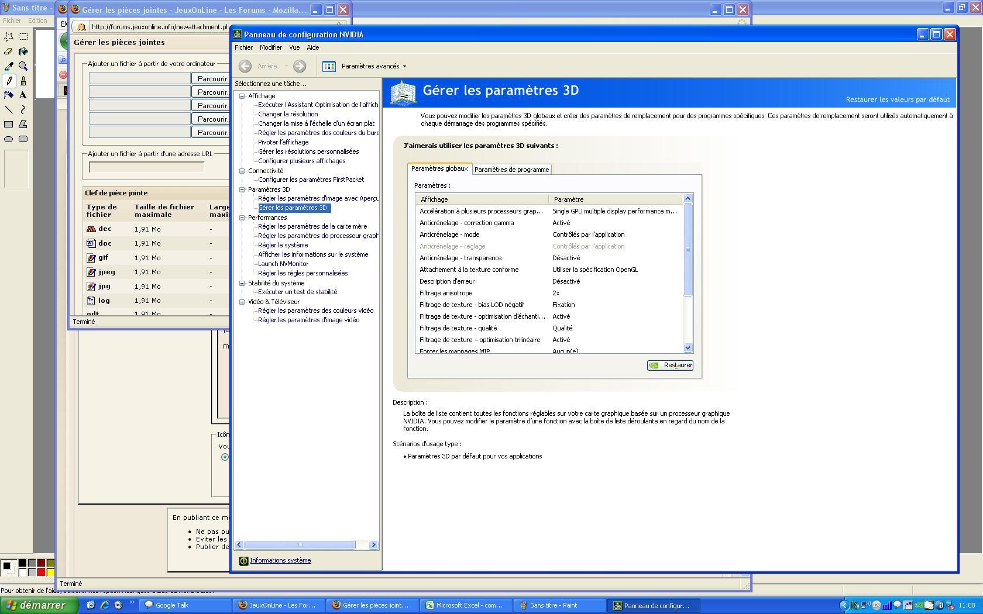
Task: Select Anticrénelage - transparence setting row
Action: point(549,258)
